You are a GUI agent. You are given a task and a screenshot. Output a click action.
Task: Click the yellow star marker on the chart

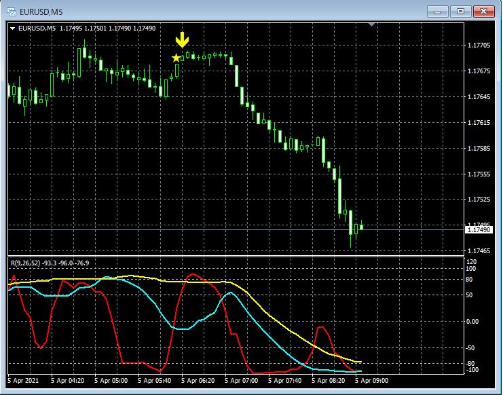pos(176,58)
